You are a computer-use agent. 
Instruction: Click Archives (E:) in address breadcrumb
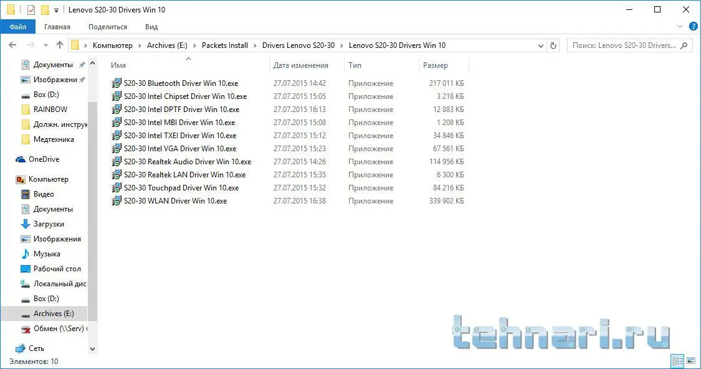coord(167,45)
